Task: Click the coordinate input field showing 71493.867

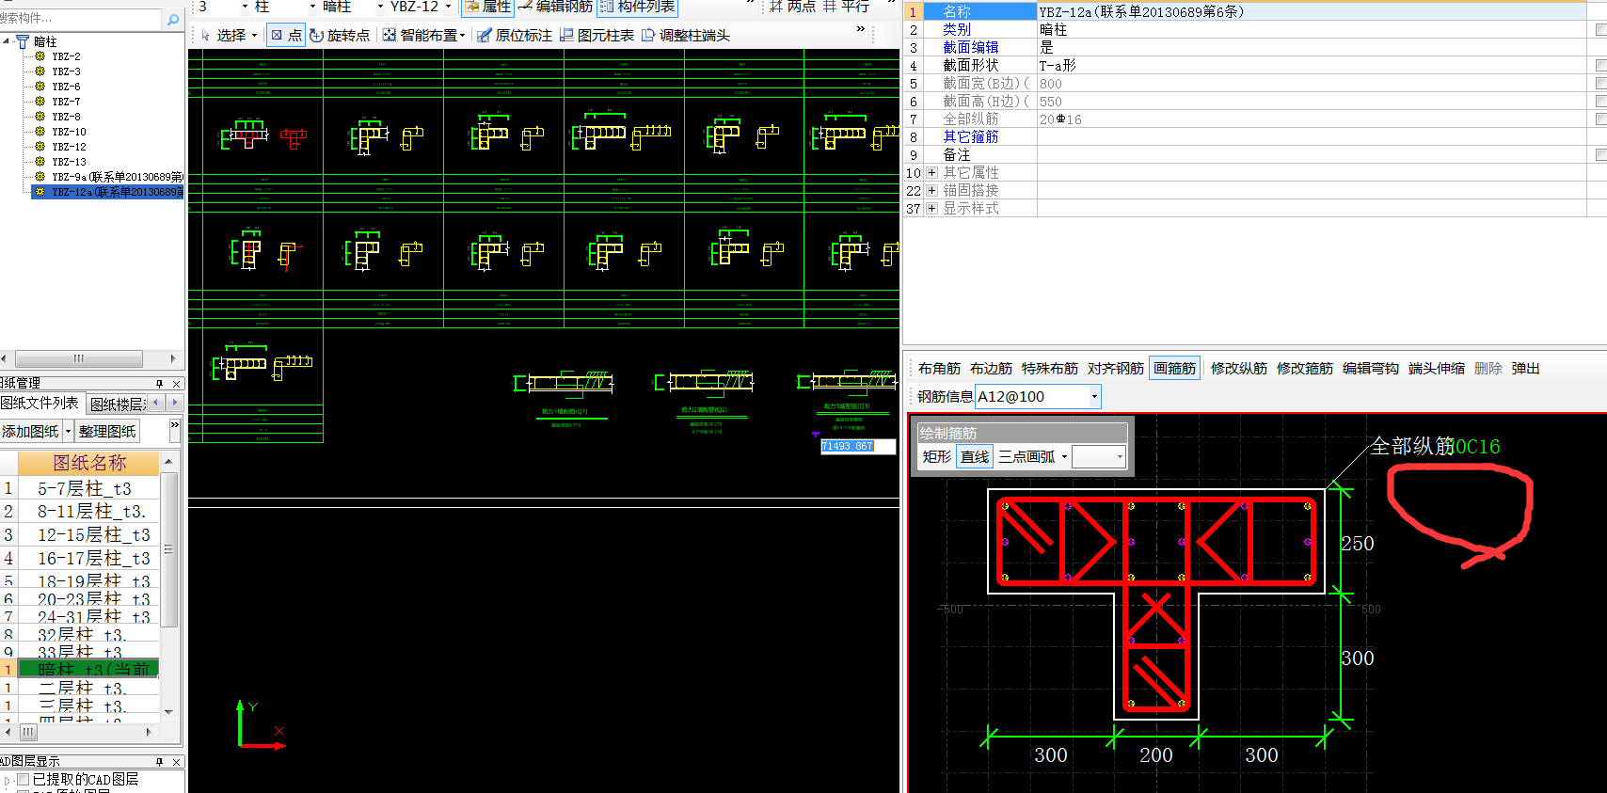Action: click(x=858, y=446)
